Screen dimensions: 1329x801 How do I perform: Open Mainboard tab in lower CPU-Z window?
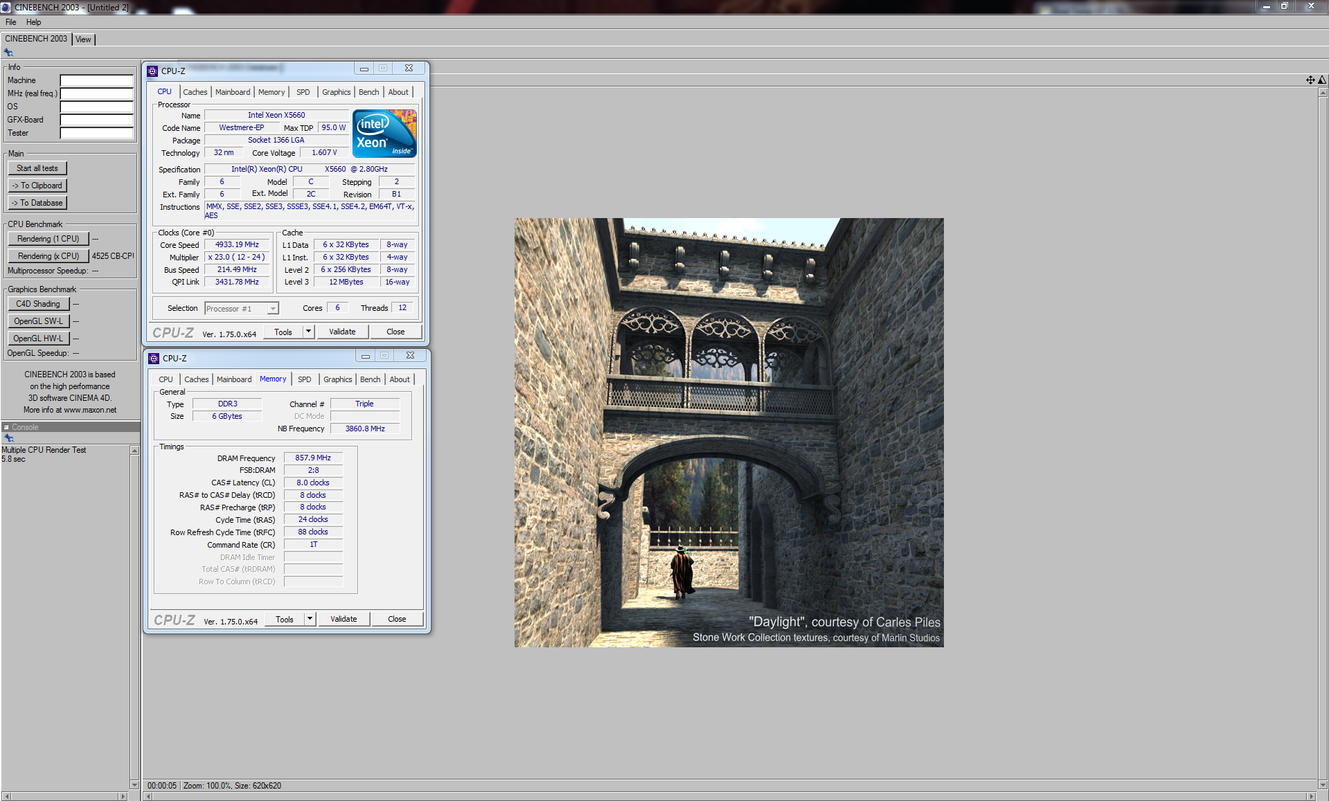[234, 379]
